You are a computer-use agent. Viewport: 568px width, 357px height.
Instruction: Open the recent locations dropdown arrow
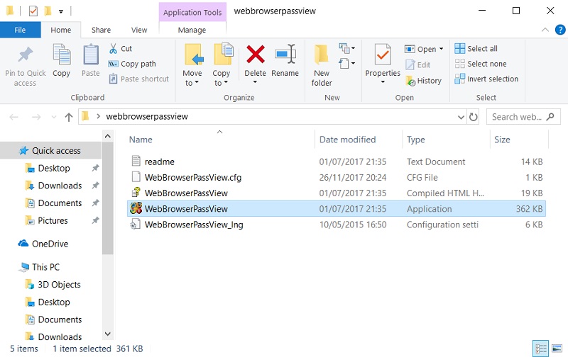(x=54, y=117)
